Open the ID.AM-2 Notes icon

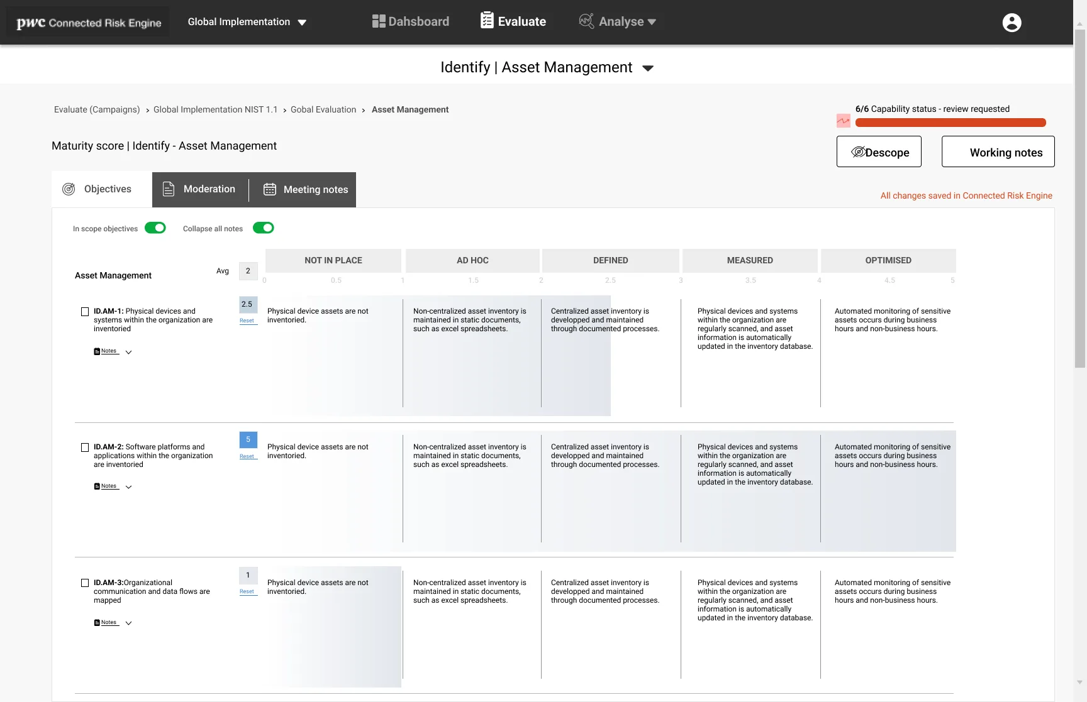point(97,486)
